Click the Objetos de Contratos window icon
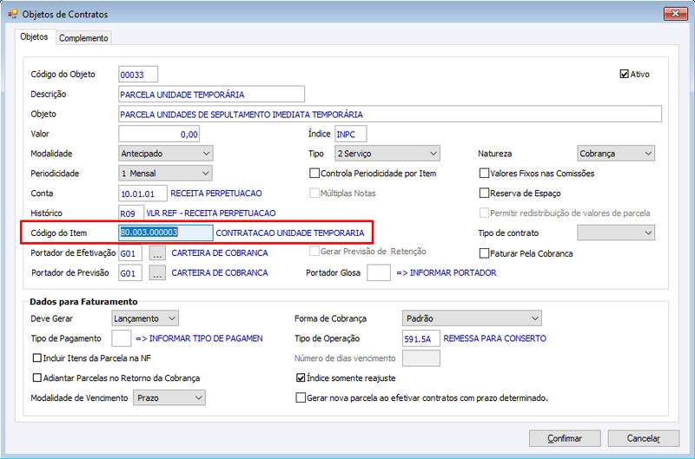Screen dimensions: 695x459 pos(12,14)
